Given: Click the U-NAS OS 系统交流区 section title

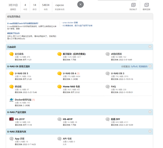Looking at the screenshot, I should [x=18, y=66].
